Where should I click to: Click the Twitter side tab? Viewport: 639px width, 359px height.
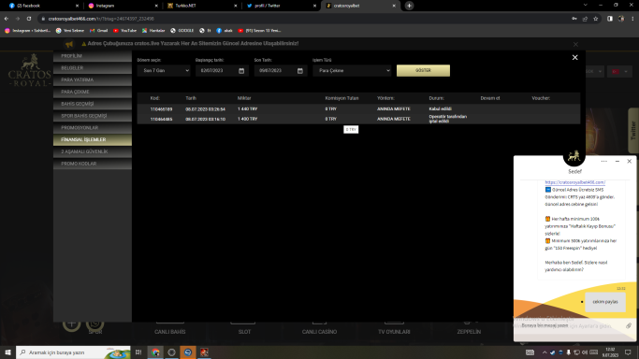[x=633, y=130]
